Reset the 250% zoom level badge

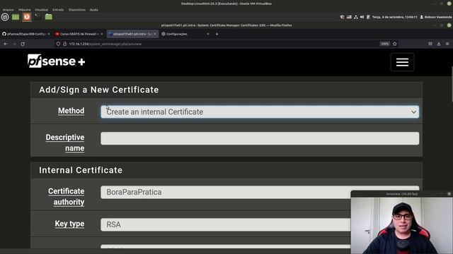tap(385, 44)
